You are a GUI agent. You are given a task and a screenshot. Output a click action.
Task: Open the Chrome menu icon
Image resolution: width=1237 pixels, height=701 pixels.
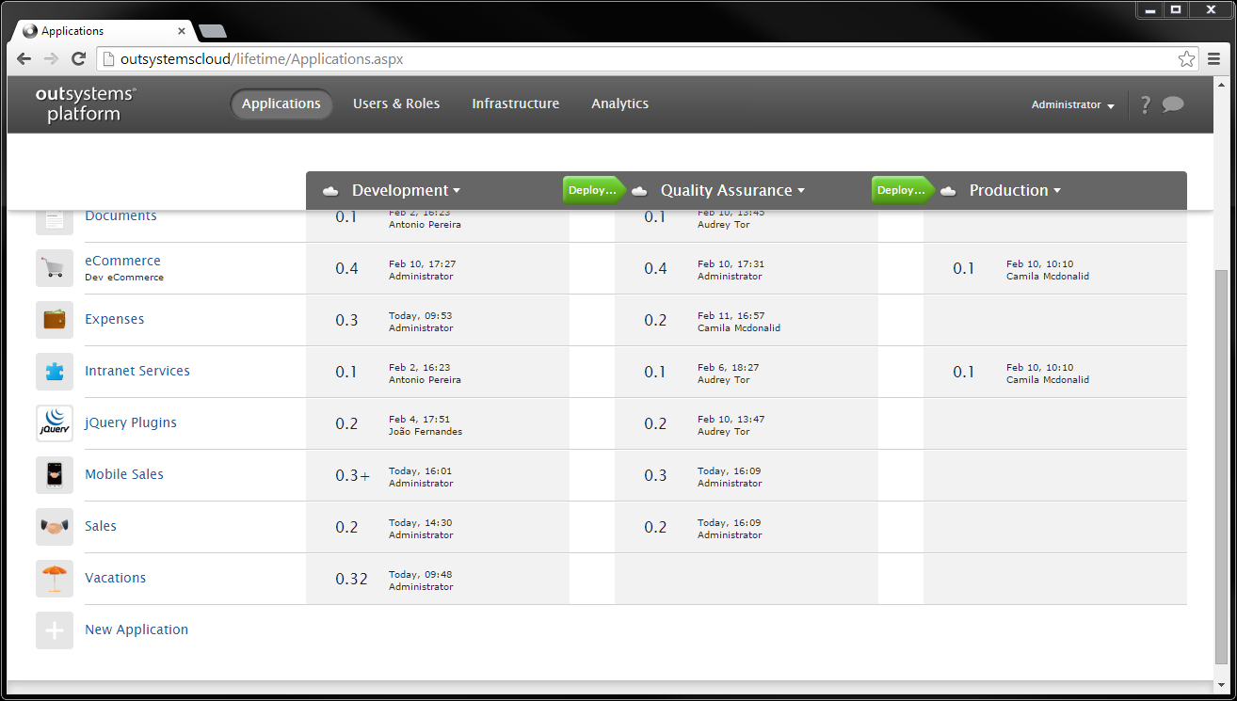pyautogui.click(x=1214, y=58)
